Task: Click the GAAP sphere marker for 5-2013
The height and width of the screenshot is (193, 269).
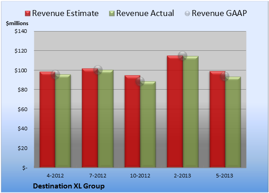Action: click(x=225, y=76)
